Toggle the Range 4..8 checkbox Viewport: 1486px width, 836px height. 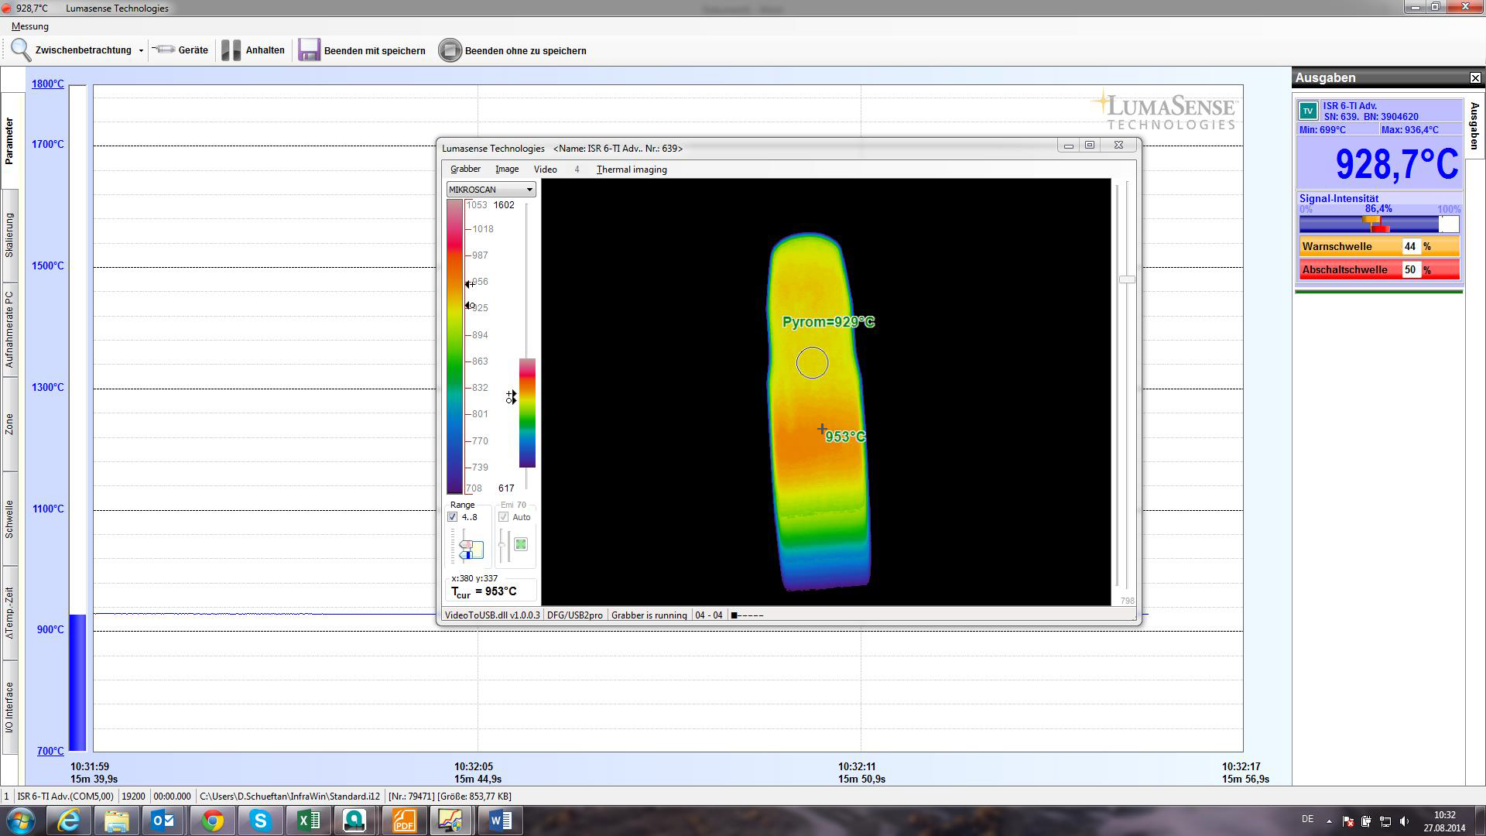point(453,517)
